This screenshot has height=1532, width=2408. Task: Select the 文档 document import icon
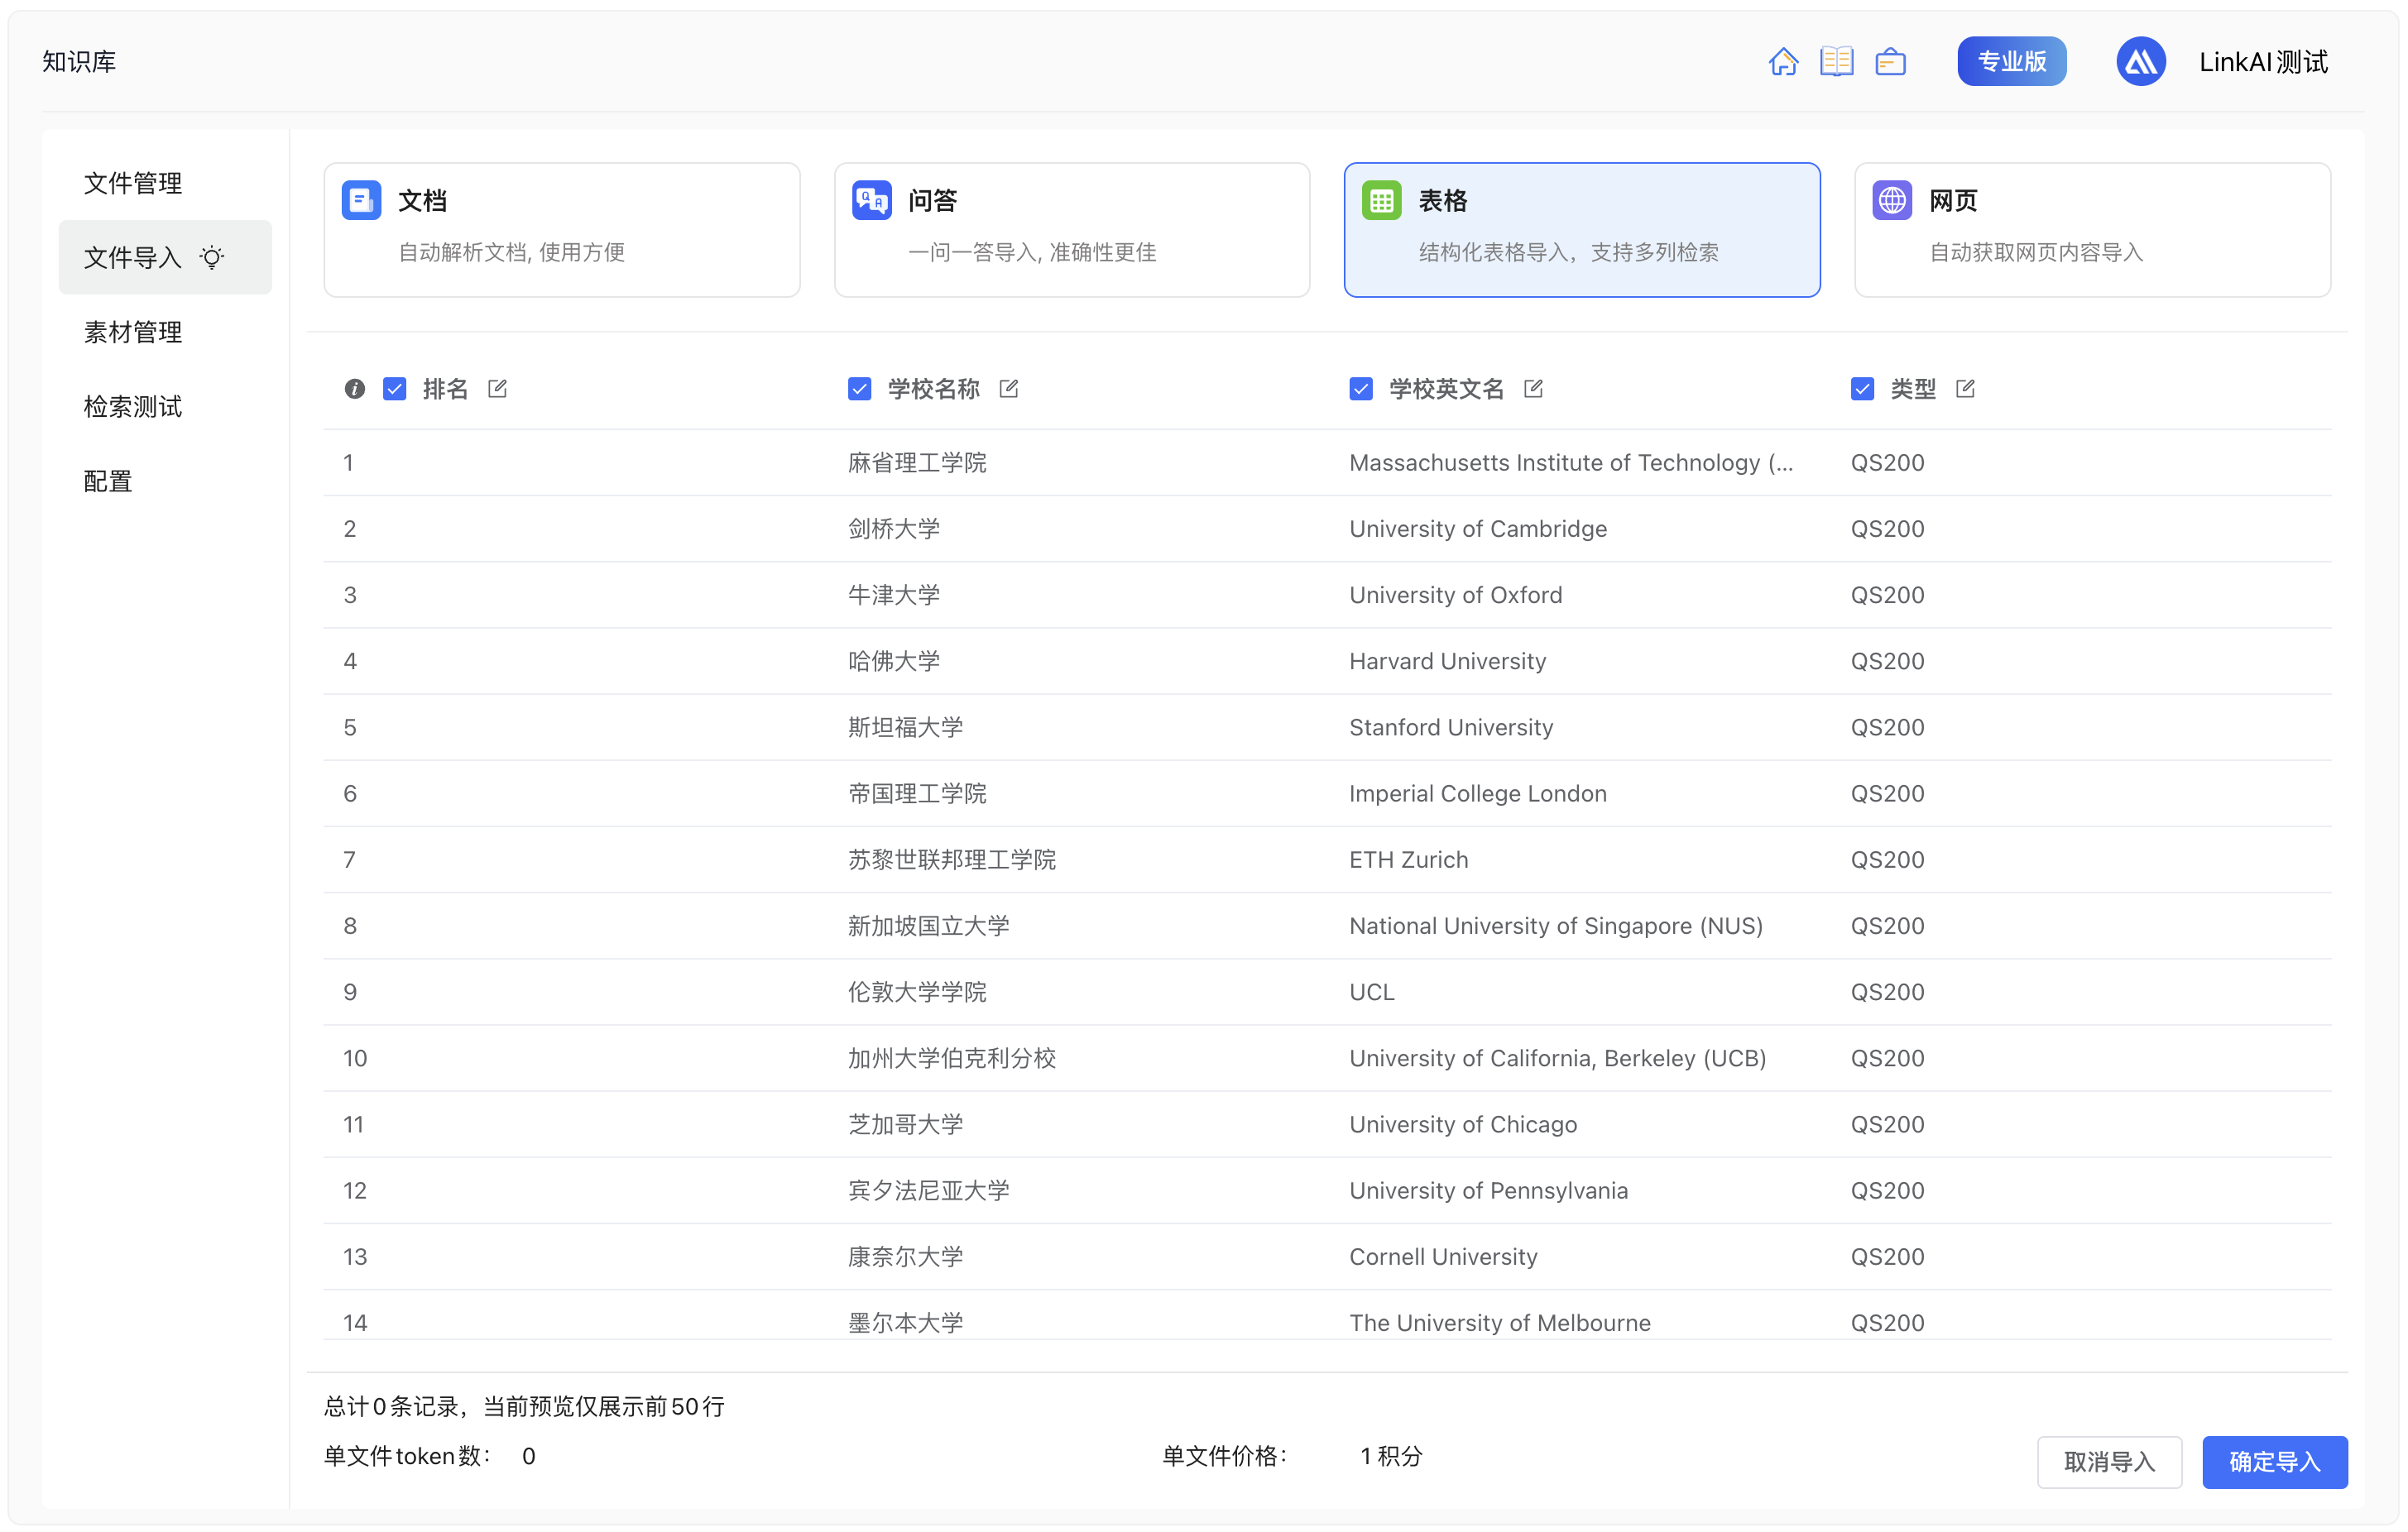tap(361, 200)
